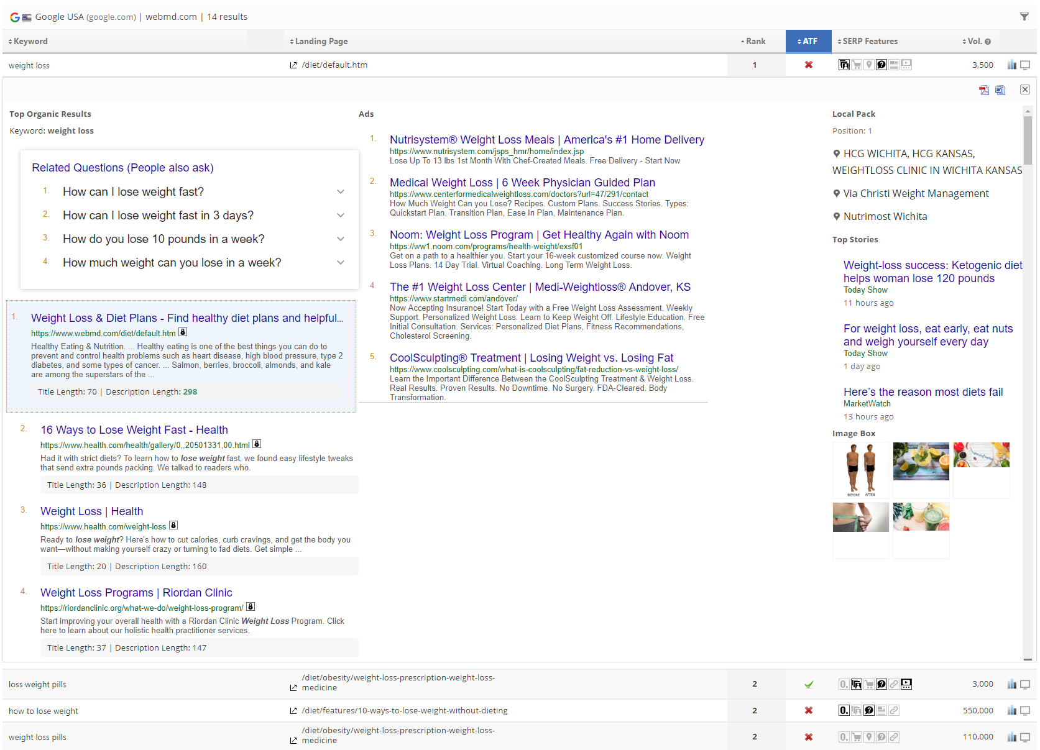The height and width of the screenshot is (750, 1040).
Task: Click the video SERP feature icon for 'loss weight pills'
Action: 906,684
